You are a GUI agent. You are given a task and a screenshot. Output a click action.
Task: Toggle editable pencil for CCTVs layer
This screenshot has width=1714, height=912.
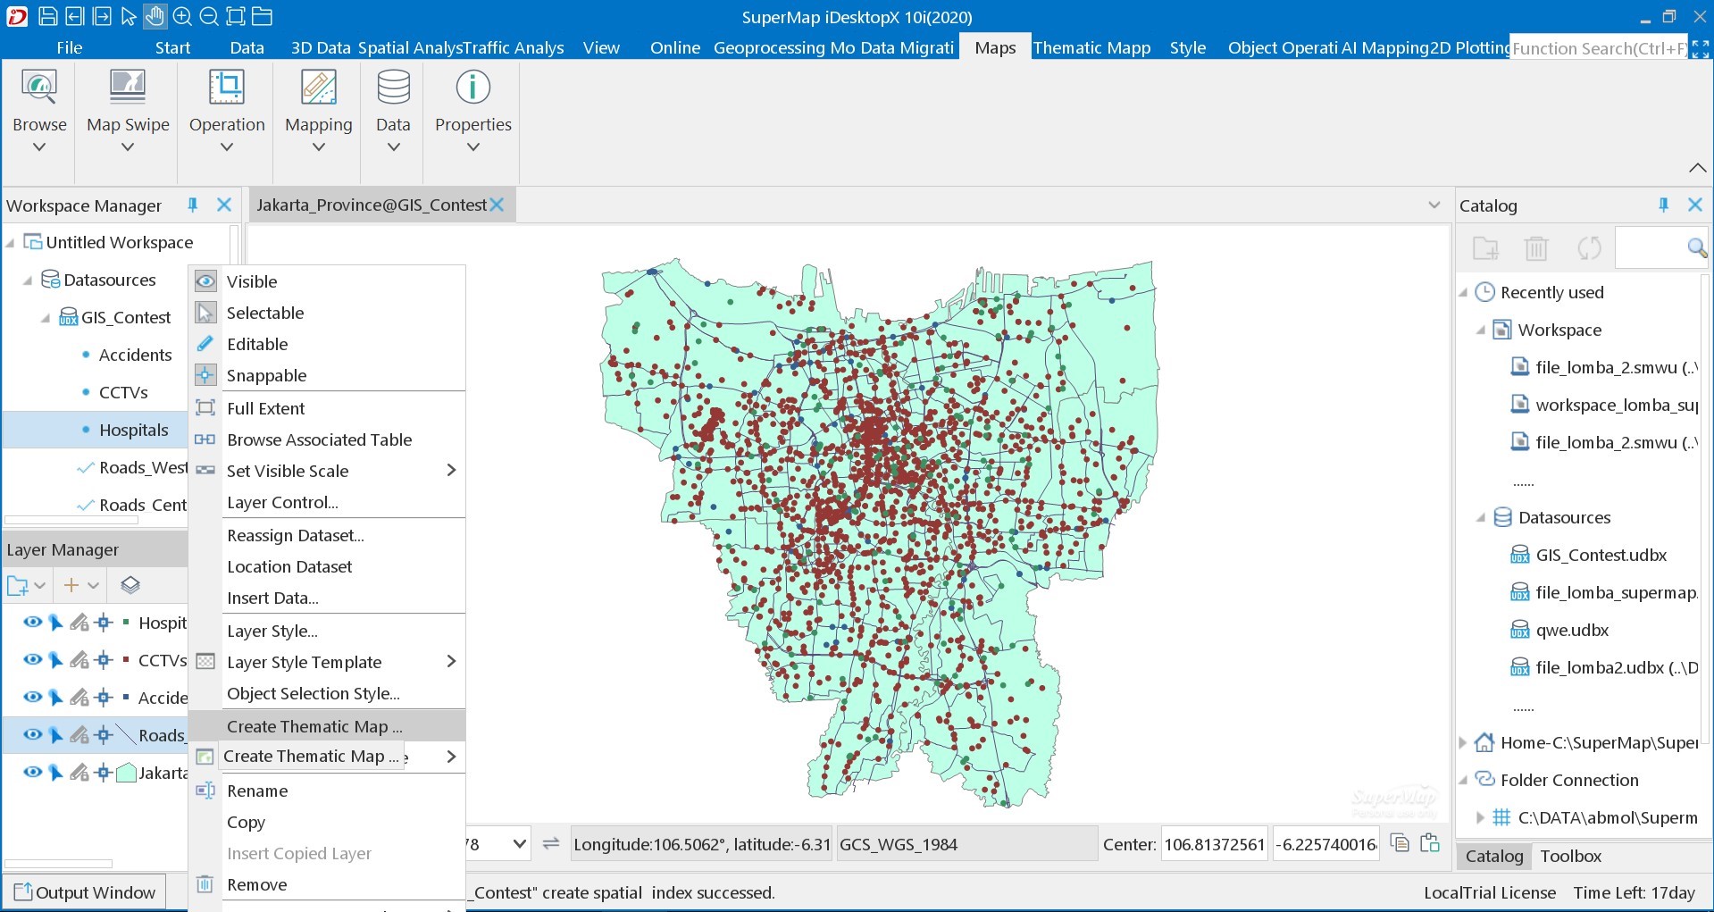click(x=79, y=660)
